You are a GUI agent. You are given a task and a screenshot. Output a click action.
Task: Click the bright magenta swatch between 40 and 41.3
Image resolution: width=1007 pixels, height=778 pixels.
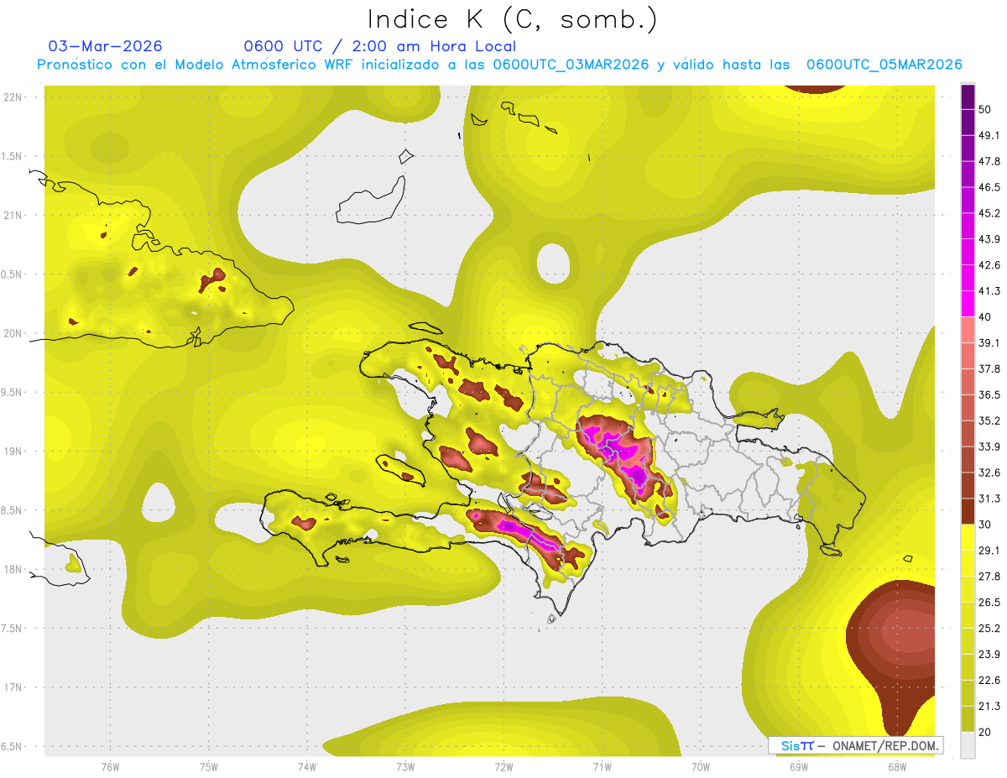click(968, 304)
